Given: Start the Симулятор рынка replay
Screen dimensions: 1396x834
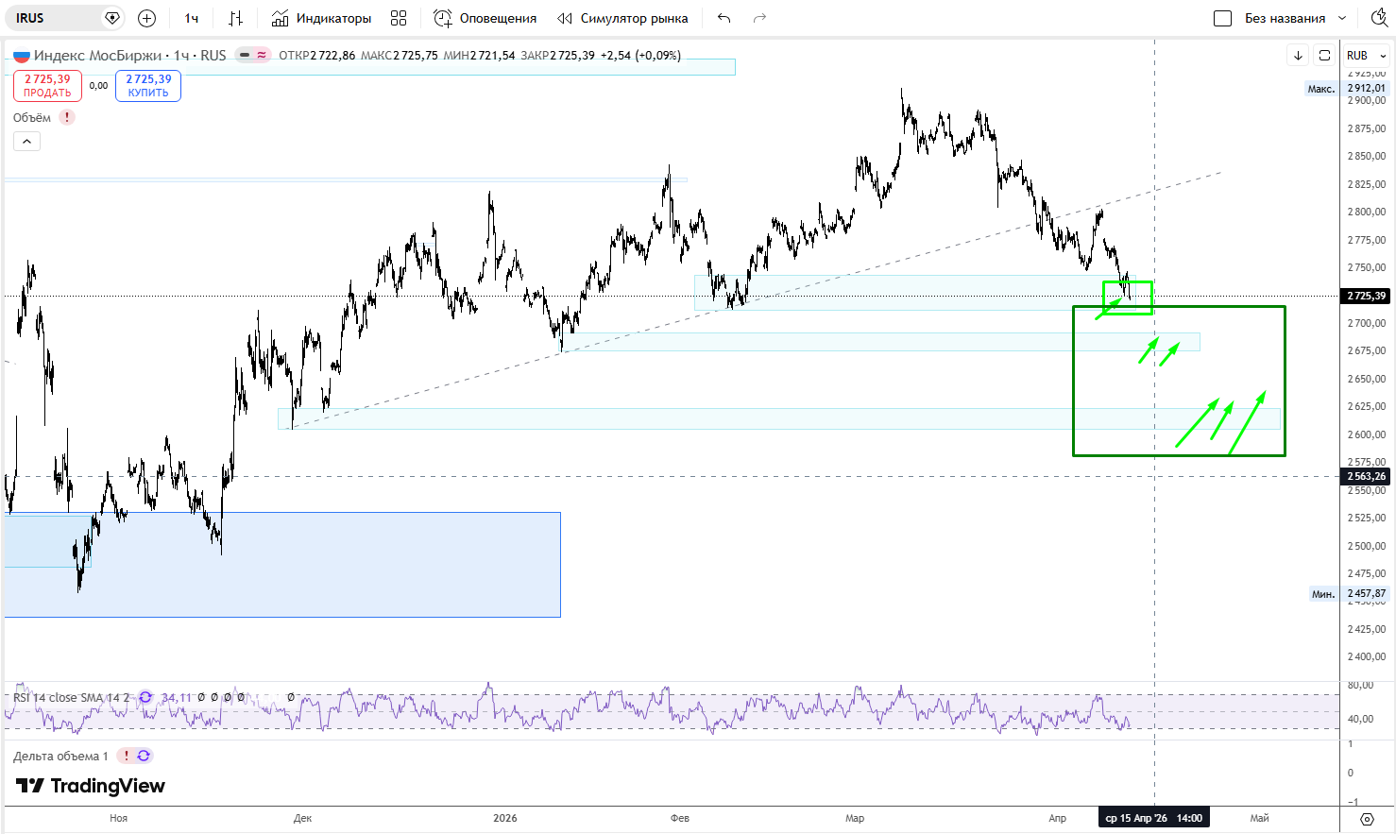Looking at the screenshot, I should [622, 18].
